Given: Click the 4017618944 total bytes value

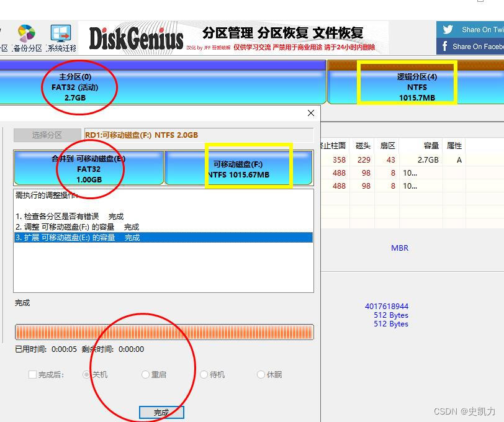Looking at the screenshot, I should pos(386,307).
